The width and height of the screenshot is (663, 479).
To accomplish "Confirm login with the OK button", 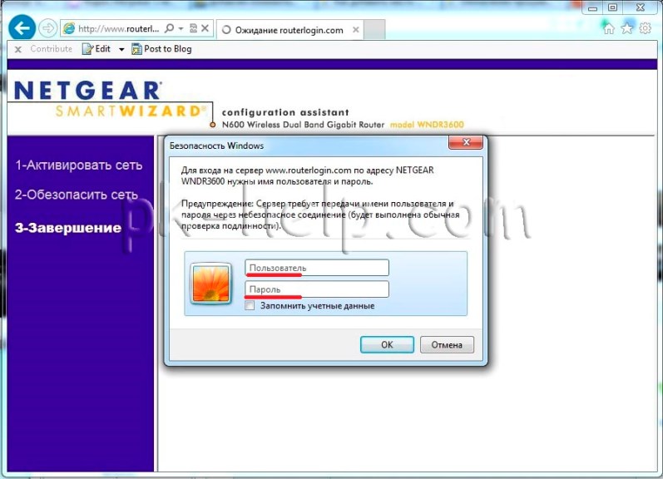I will 387,344.
